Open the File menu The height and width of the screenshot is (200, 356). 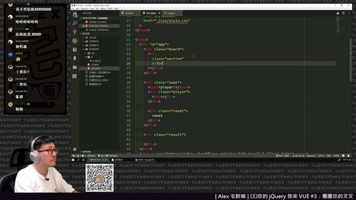(73, 9)
